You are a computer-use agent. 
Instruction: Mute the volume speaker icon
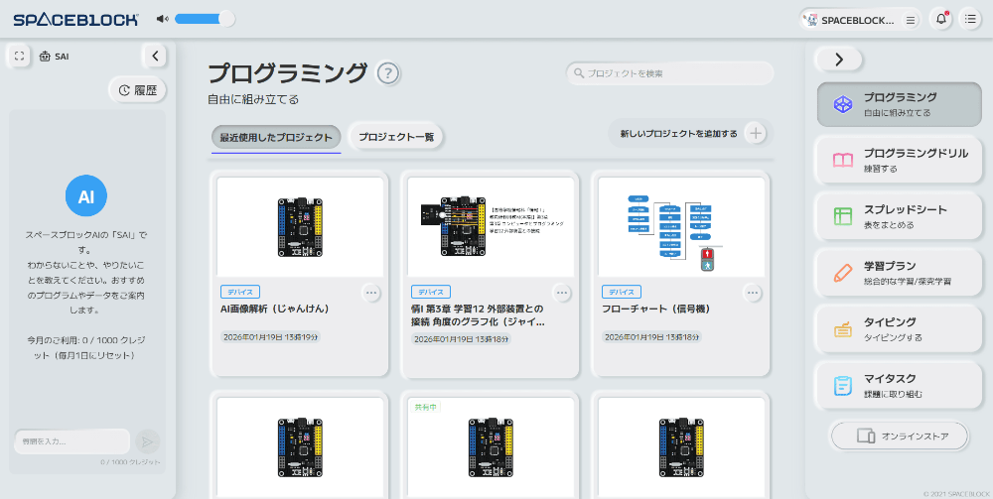pyautogui.click(x=163, y=19)
